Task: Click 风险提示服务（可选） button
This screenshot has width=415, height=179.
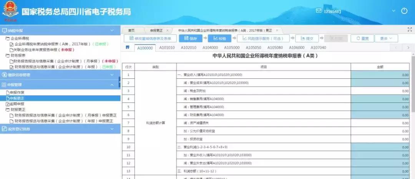Action: [263, 39]
